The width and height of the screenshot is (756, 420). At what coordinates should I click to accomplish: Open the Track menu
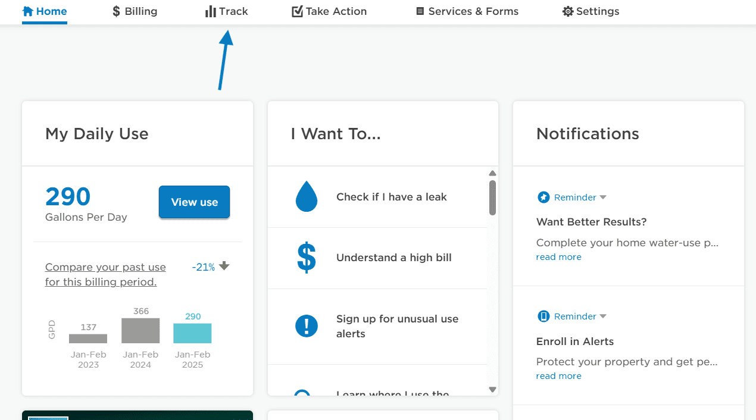227,11
